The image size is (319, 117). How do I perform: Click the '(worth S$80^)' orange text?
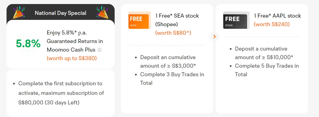[173, 33]
